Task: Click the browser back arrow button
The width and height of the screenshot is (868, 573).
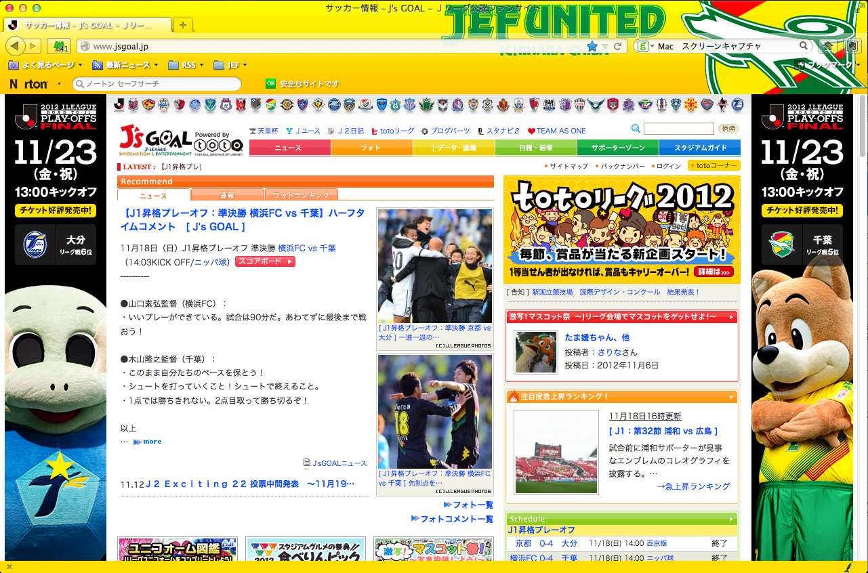Action: tap(16, 46)
